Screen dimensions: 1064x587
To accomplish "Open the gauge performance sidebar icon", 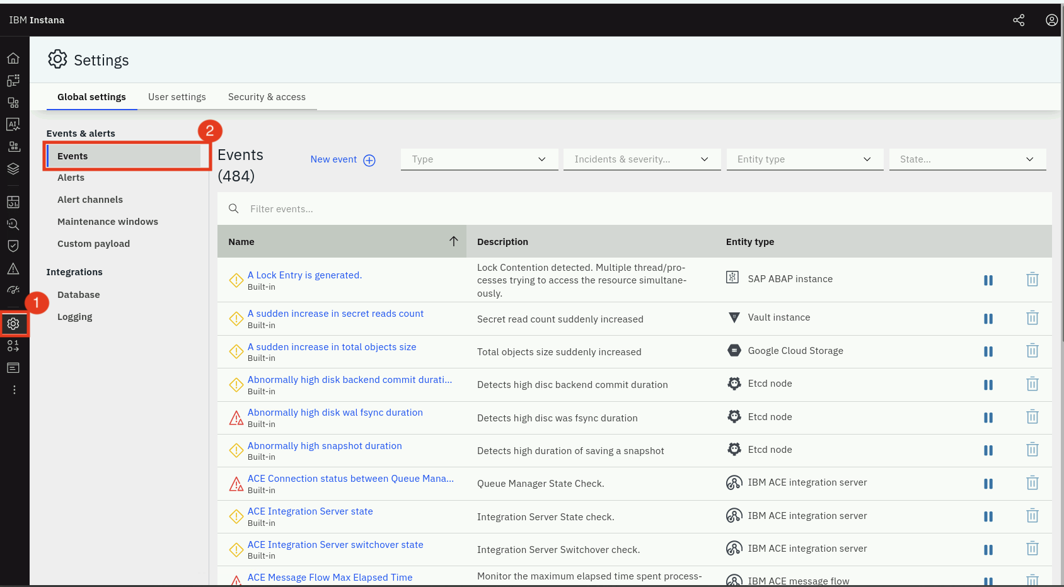I will tap(13, 290).
